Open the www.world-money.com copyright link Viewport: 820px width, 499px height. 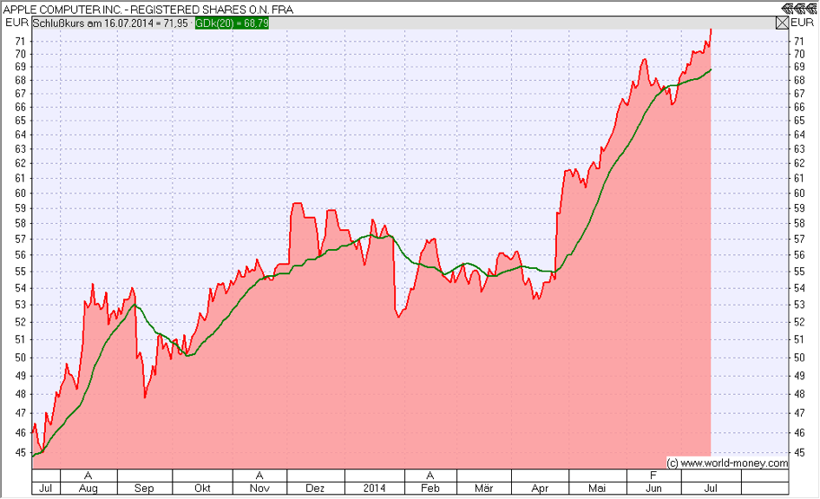727,463
